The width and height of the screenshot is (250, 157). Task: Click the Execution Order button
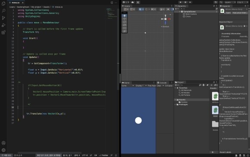(240, 13)
